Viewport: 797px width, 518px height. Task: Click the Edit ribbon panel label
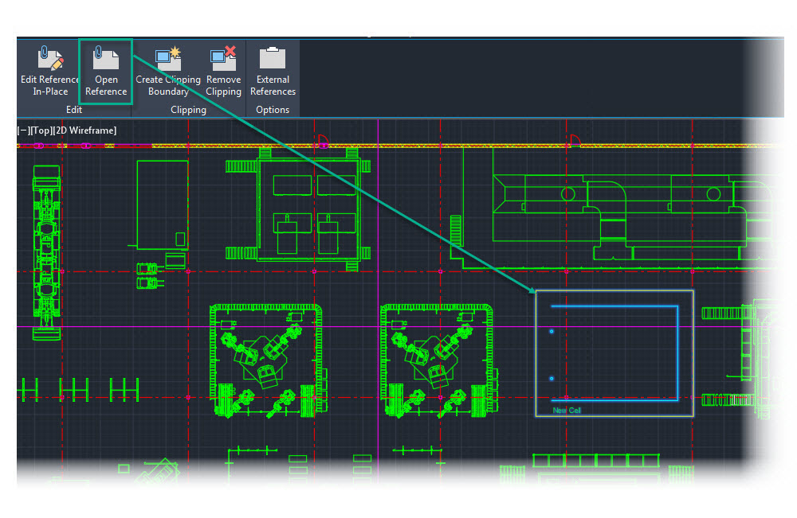[73, 110]
